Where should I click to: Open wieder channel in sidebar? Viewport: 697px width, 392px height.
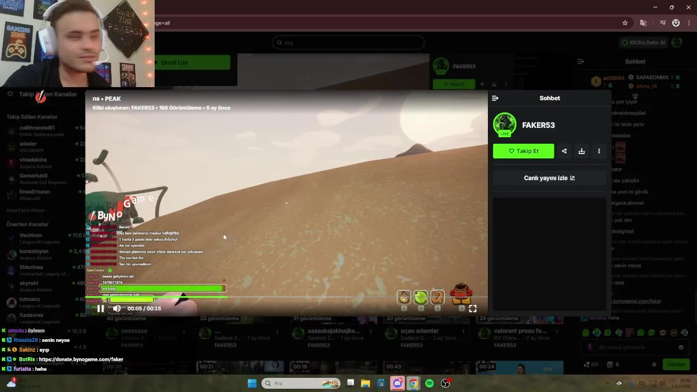pos(44,147)
